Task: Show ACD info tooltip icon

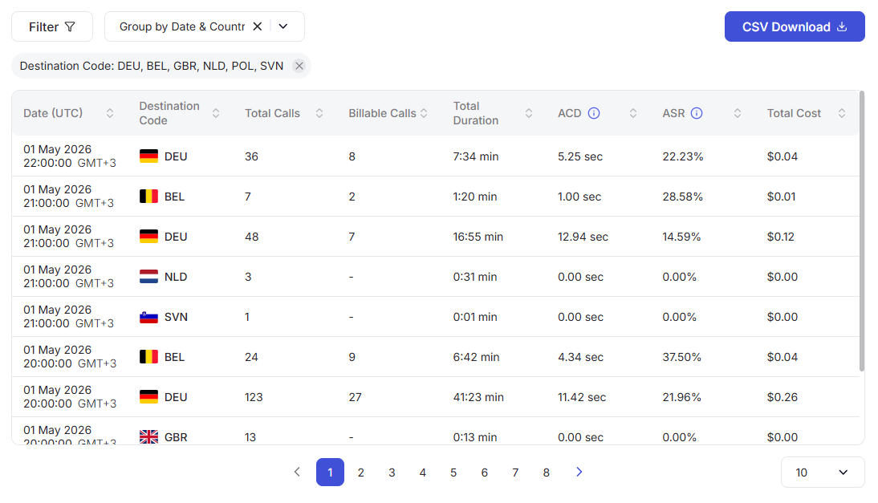Action: (x=594, y=113)
